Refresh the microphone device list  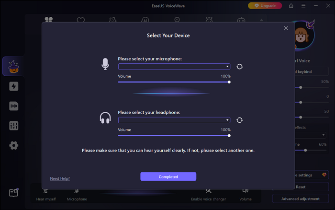pyautogui.click(x=239, y=67)
